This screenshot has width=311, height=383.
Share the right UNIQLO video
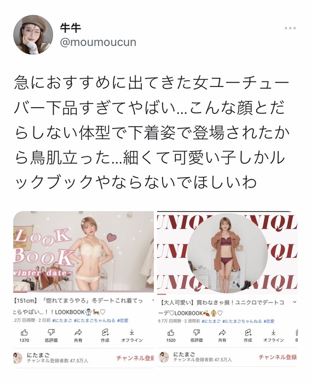pyautogui.click(x=222, y=336)
